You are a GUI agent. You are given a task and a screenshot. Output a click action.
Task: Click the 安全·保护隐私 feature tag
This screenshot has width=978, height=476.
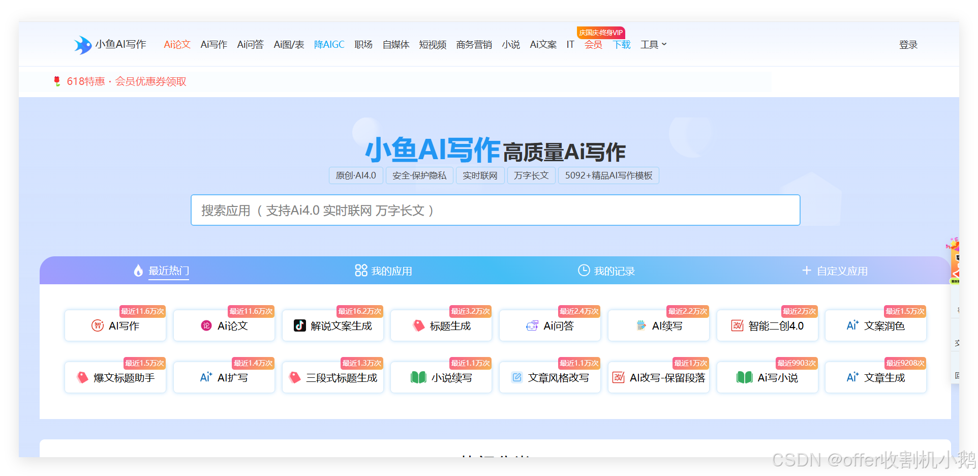pyautogui.click(x=419, y=175)
